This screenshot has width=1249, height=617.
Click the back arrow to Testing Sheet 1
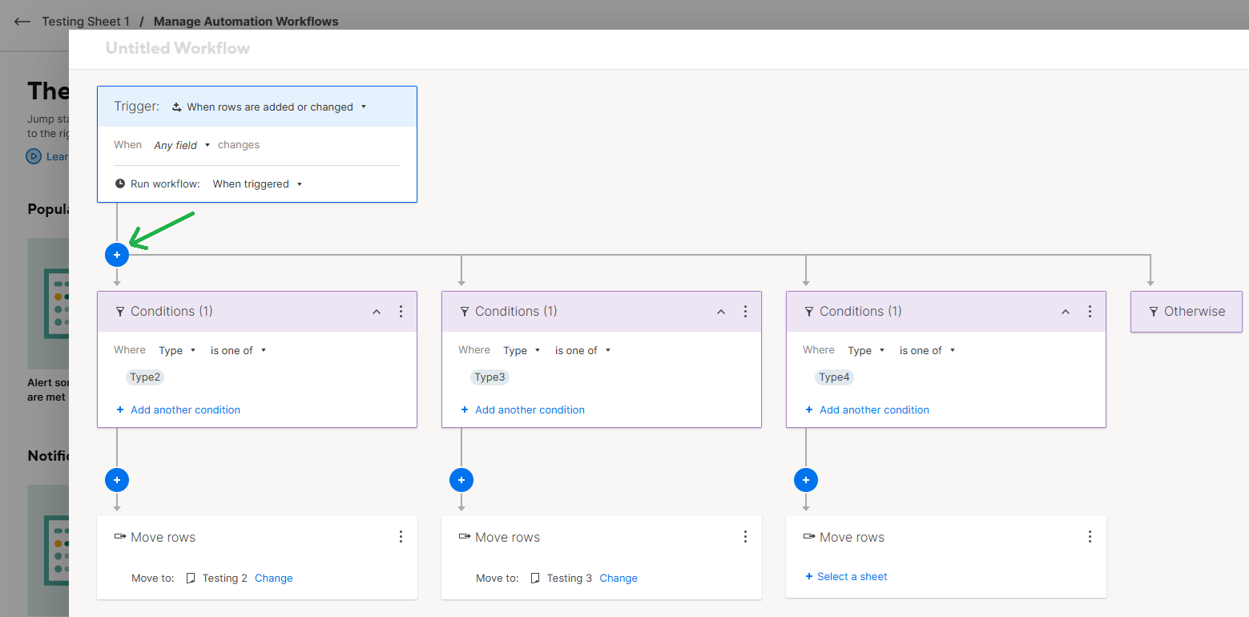pos(22,22)
